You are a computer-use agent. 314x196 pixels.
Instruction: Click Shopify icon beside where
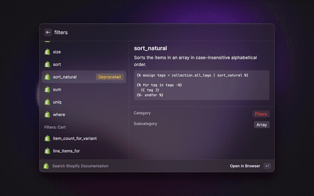tap(47, 115)
